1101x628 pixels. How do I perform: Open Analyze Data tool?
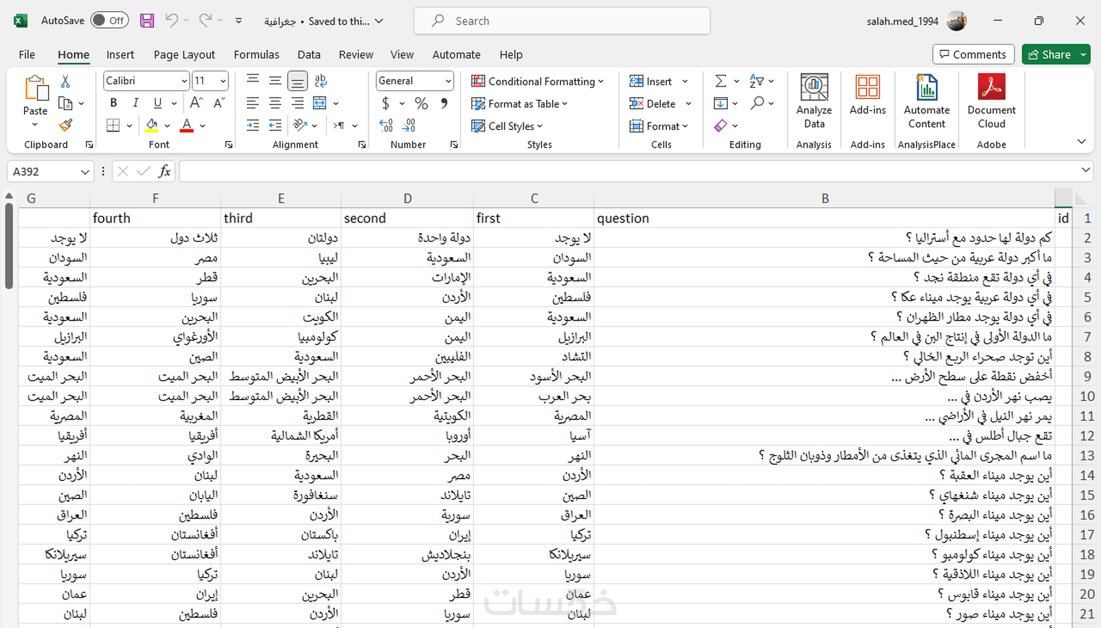814,102
